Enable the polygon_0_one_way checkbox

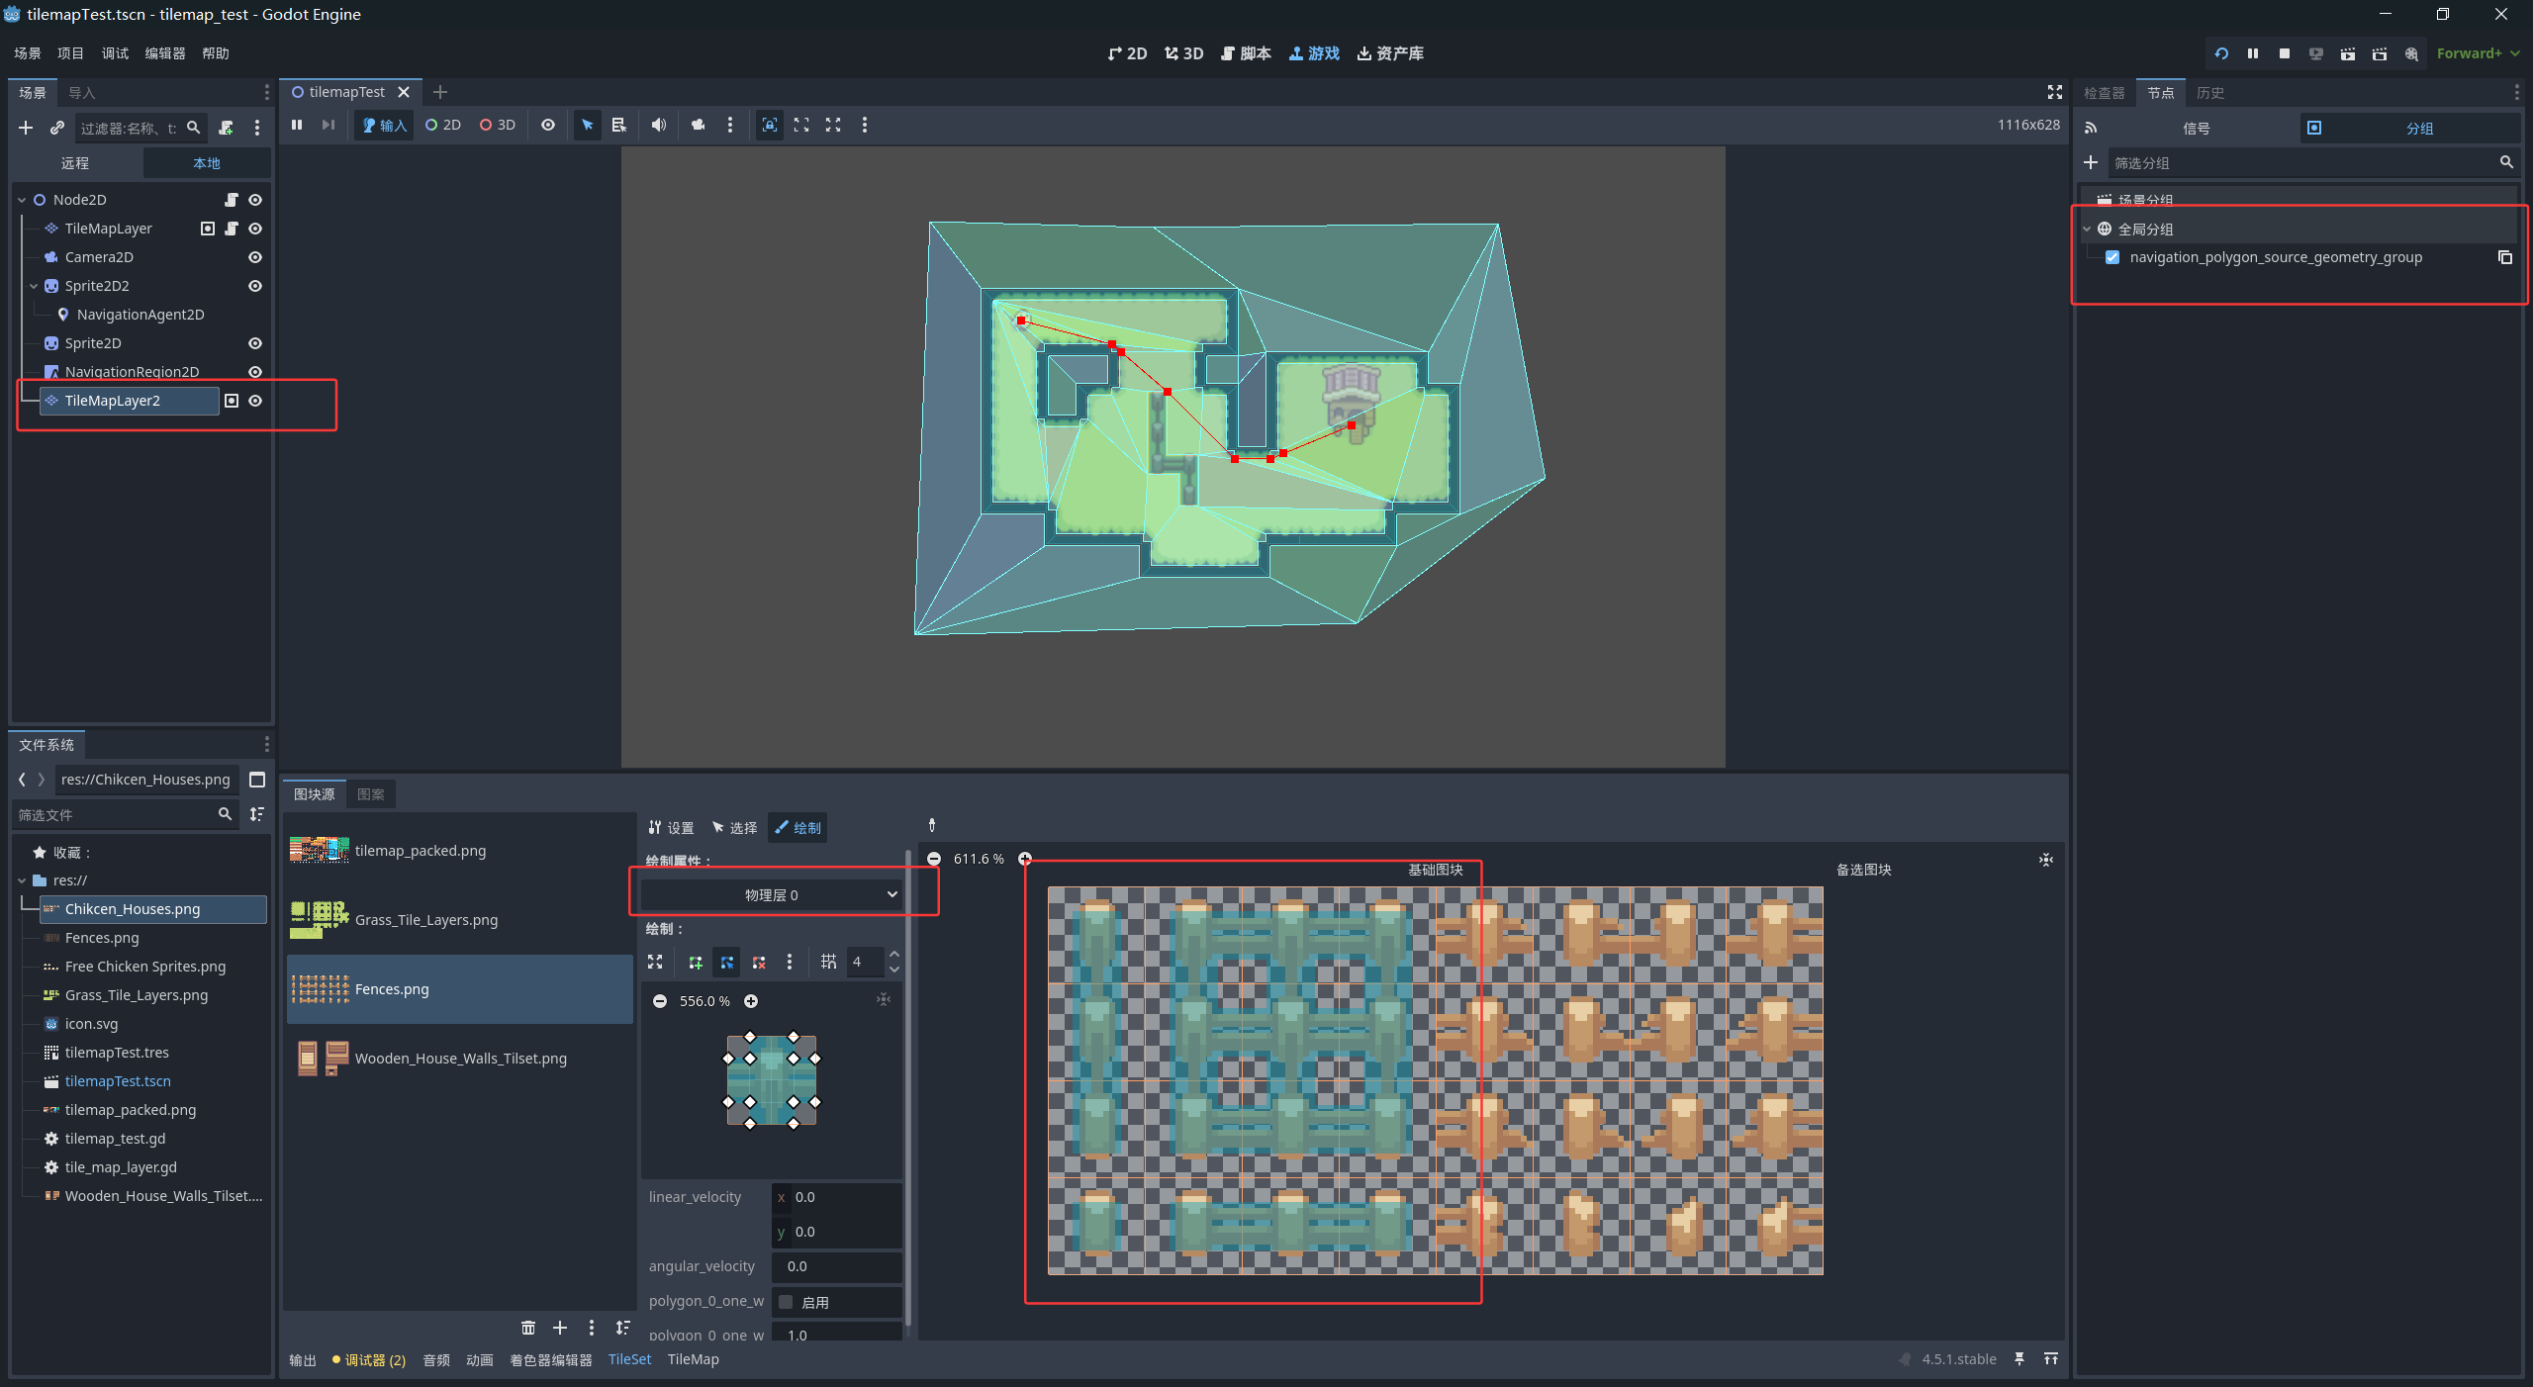[x=786, y=1302]
